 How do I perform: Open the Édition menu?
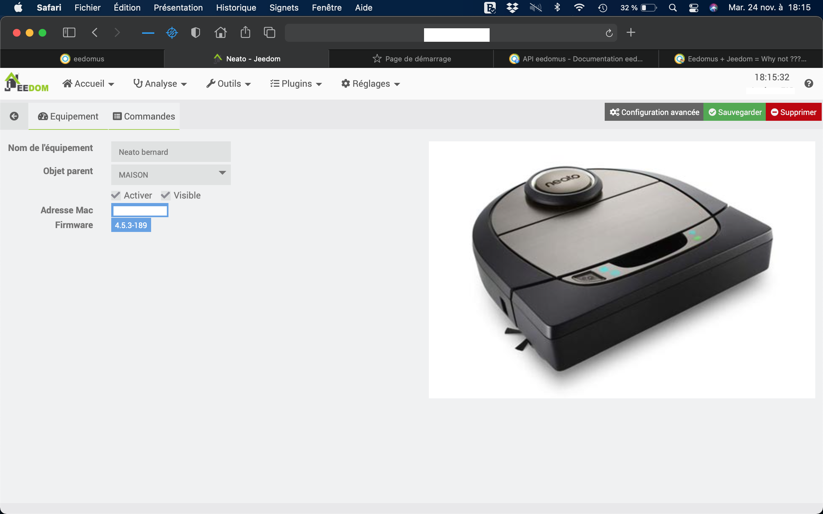click(x=127, y=7)
